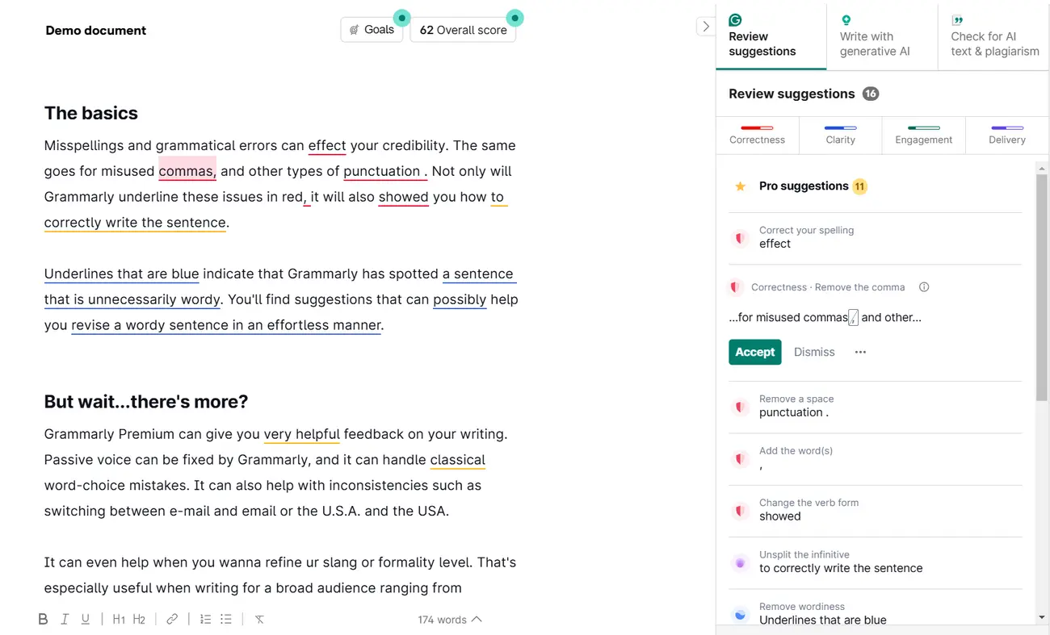Filter suggestions by Correctness

coord(757,135)
